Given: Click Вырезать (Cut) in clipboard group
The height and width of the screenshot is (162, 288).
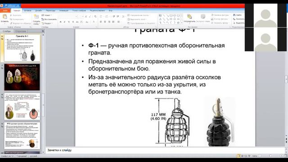Looking at the screenshot, I should point(16,15).
